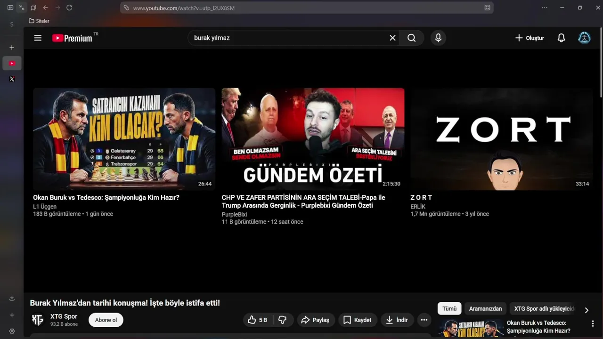Visit the PurpleBixi channel
This screenshot has width=603, height=339.
pyautogui.click(x=234, y=215)
